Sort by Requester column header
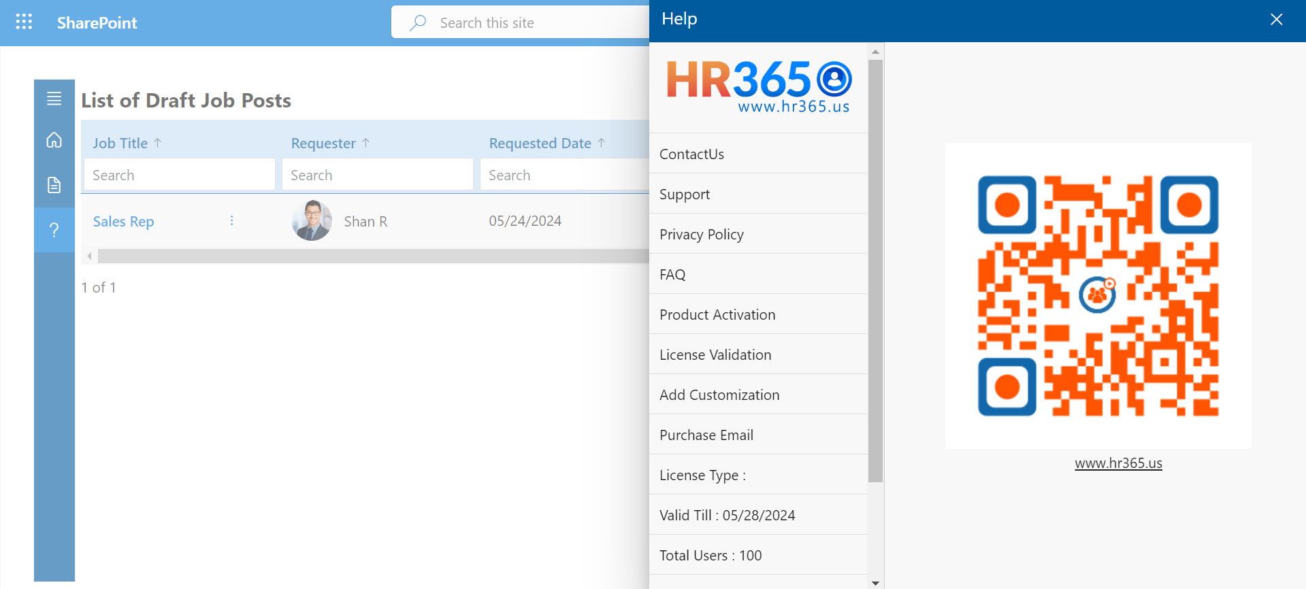 323,143
